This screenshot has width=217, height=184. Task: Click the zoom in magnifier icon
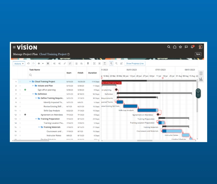tap(111, 63)
